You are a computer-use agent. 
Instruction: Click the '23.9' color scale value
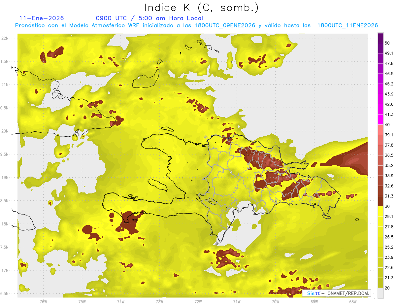coord(389,257)
